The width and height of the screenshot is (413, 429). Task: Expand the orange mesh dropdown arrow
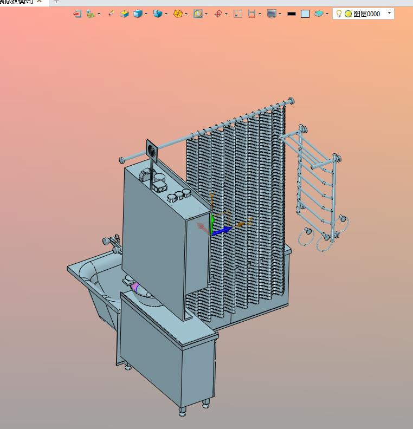click(x=186, y=14)
